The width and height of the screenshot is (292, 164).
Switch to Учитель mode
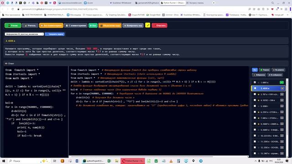(x=30, y=26)
